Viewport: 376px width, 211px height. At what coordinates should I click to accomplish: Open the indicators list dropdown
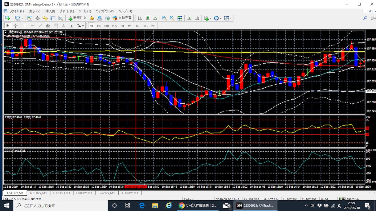[x=210, y=18]
